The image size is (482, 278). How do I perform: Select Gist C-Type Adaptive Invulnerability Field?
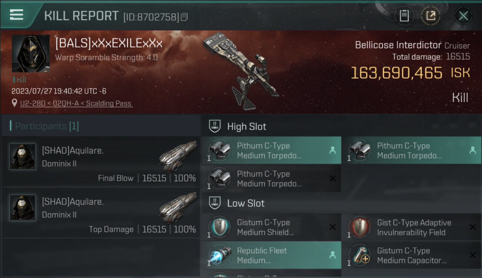pyautogui.click(x=412, y=227)
